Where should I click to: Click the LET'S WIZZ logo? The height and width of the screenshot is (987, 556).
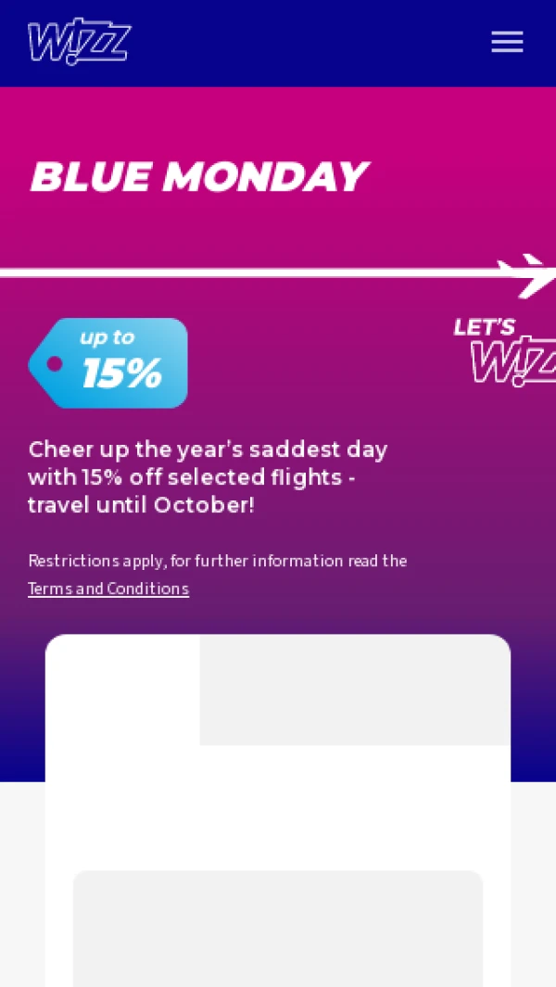(x=505, y=351)
